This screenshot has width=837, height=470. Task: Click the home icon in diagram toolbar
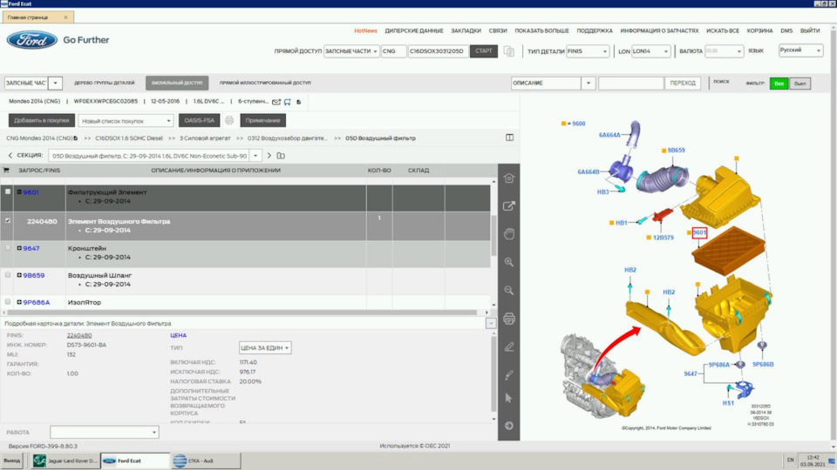(x=508, y=178)
